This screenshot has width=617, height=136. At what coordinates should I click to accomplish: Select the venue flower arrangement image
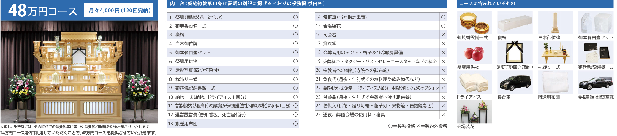474,112
